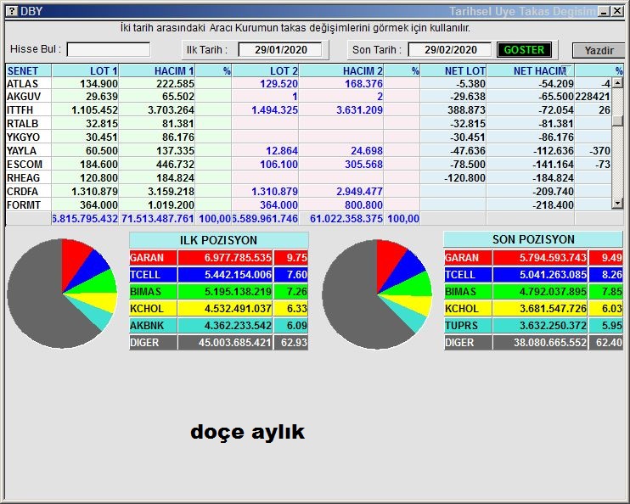The height and width of the screenshot is (504, 630).
Task: Click the Yazdir print button
Action: tap(599, 51)
